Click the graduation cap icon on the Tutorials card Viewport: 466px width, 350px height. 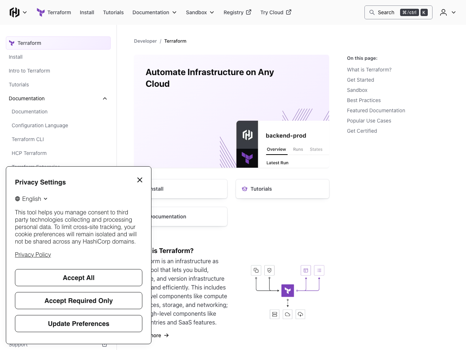(244, 189)
